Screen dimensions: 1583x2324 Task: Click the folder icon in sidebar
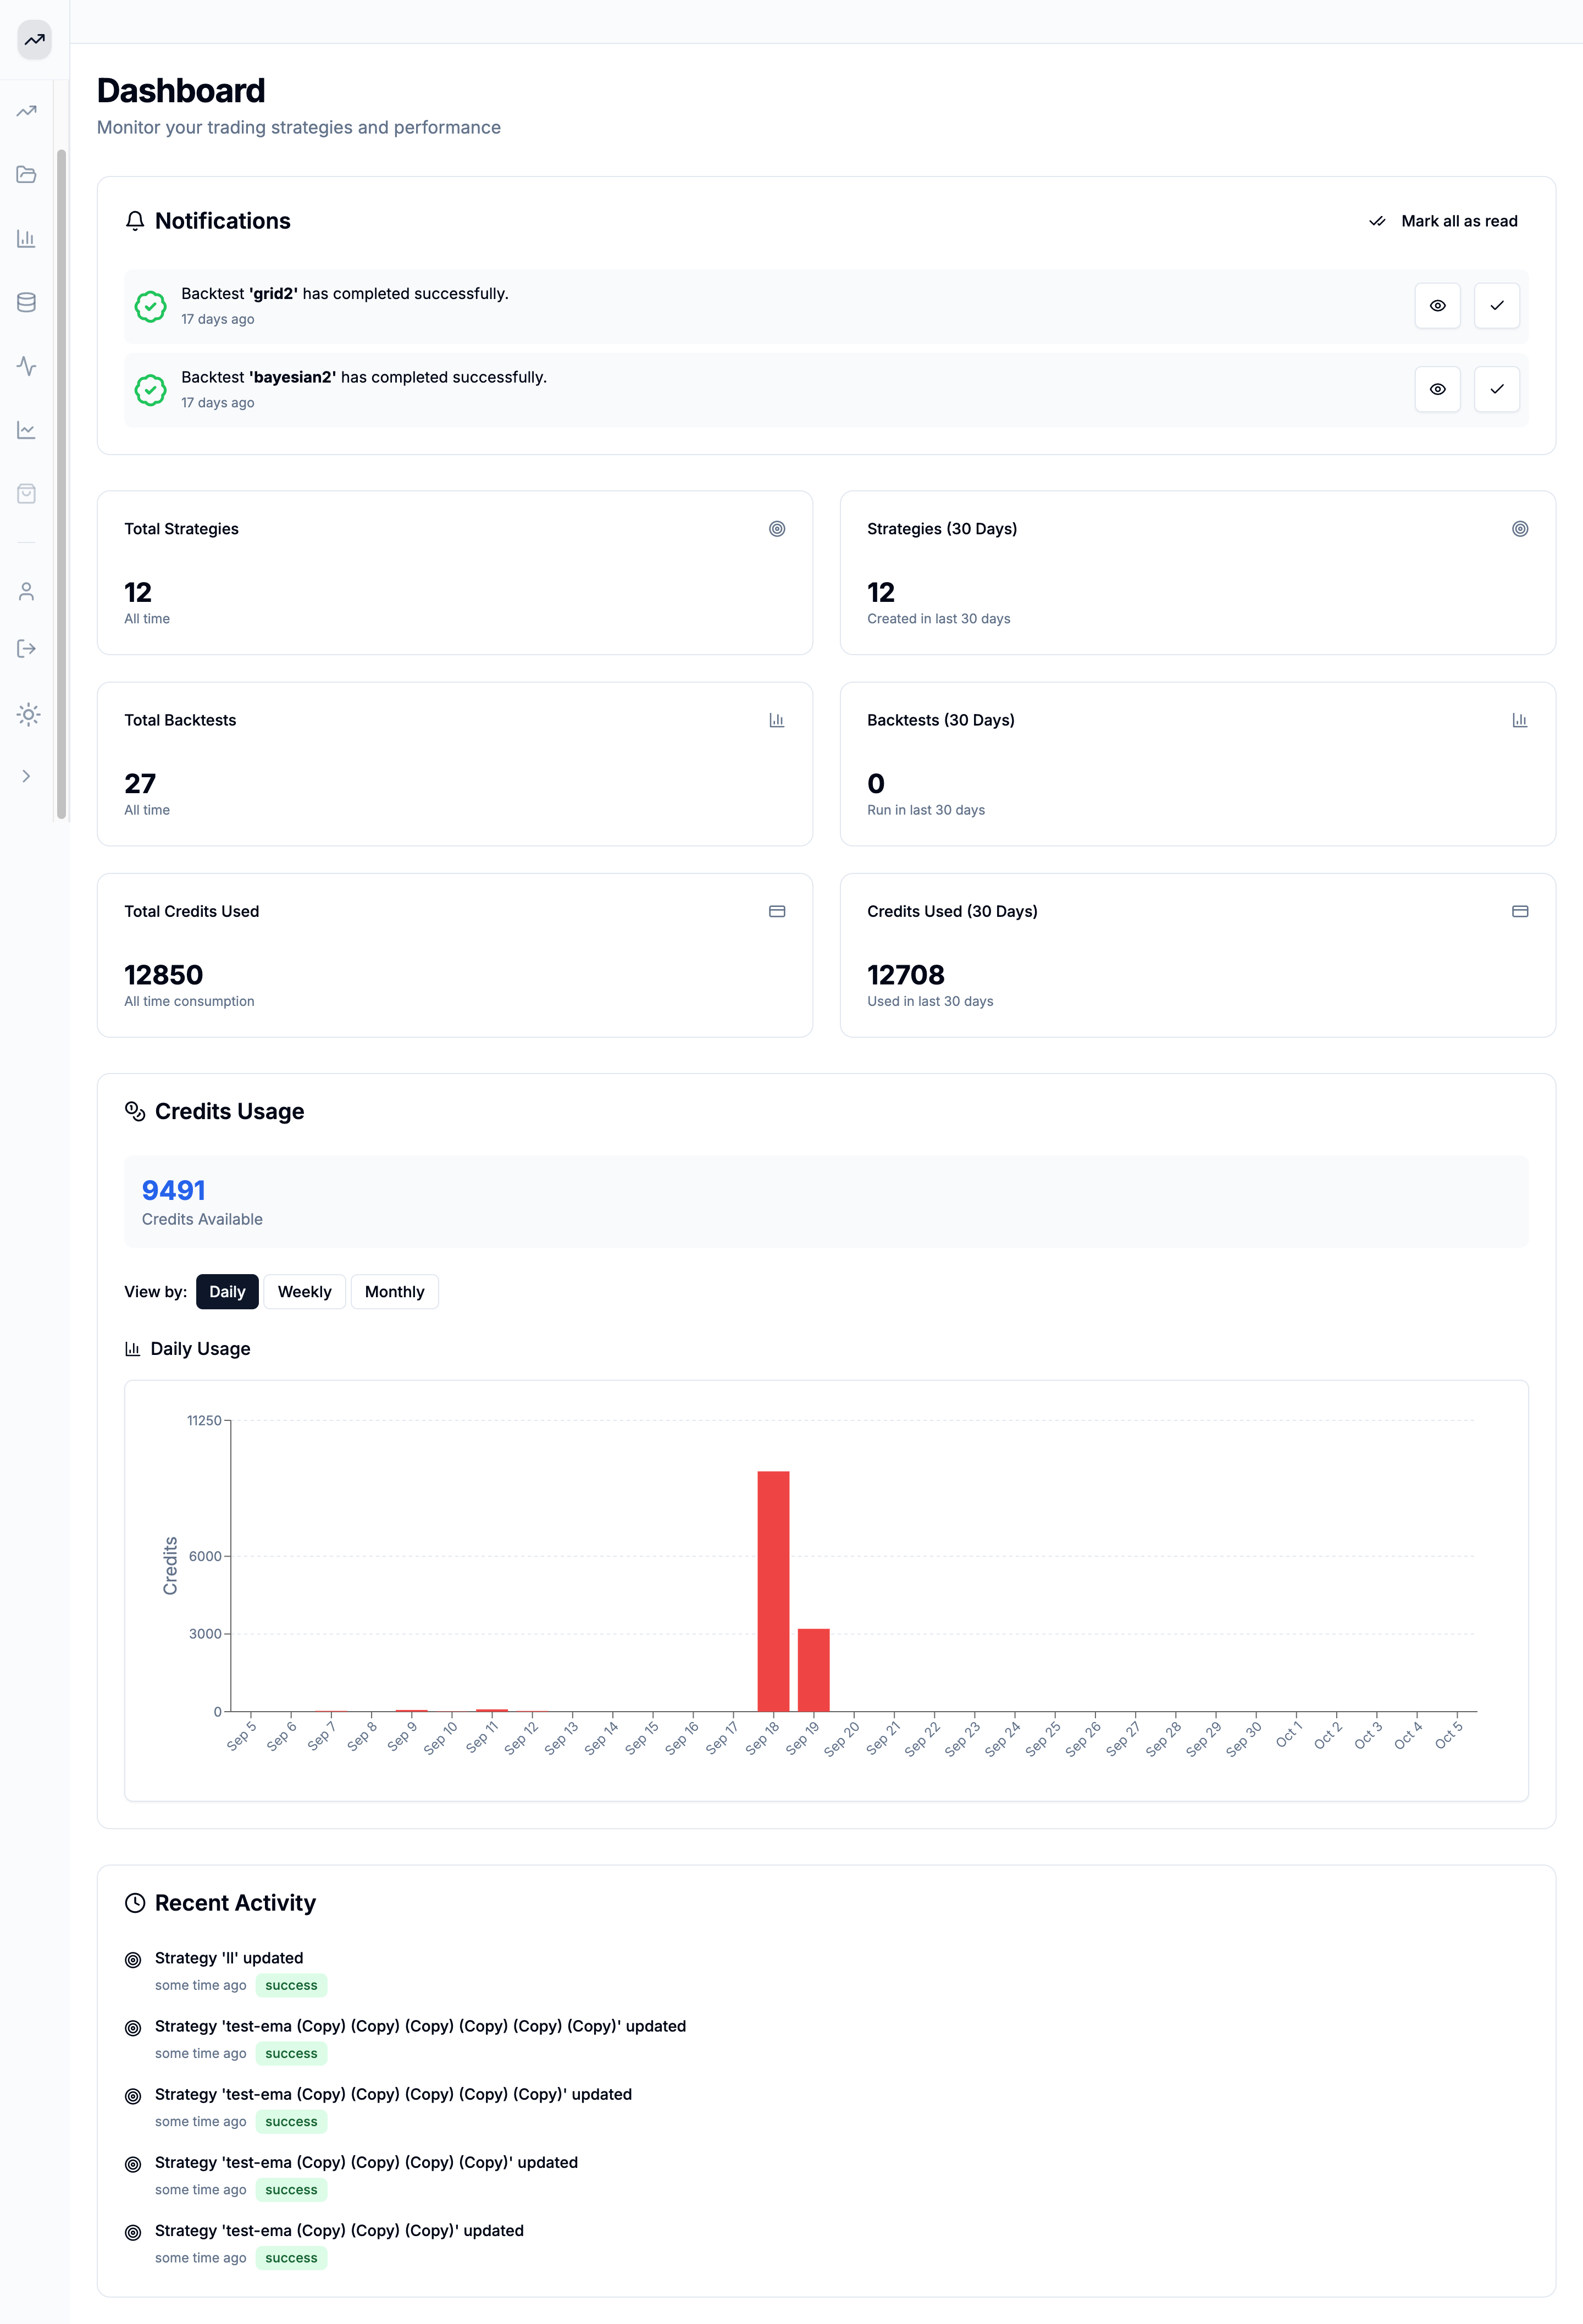pyautogui.click(x=27, y=175)
